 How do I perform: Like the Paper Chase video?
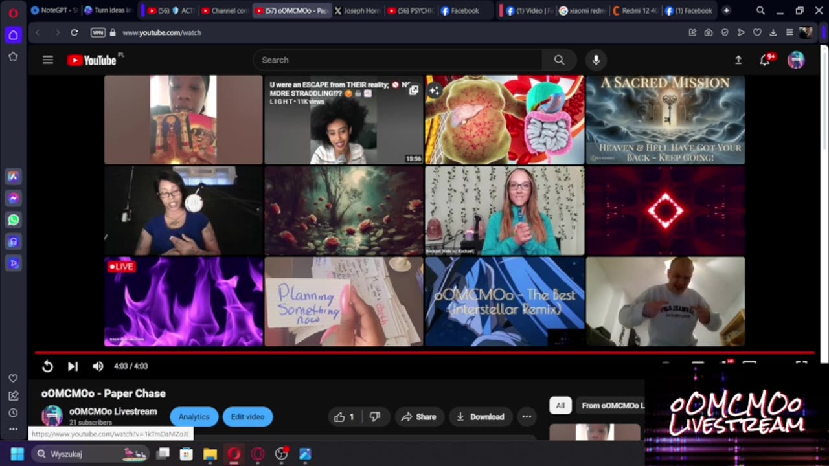pyautogui.click(x=343, y=417)
